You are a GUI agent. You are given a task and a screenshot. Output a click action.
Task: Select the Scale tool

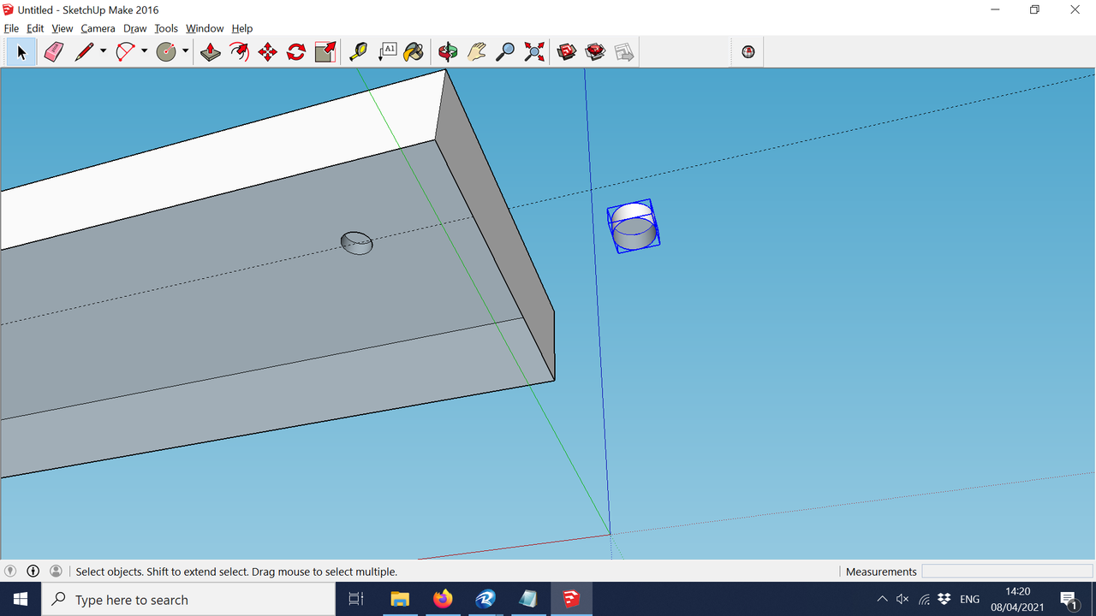(325, 51)
